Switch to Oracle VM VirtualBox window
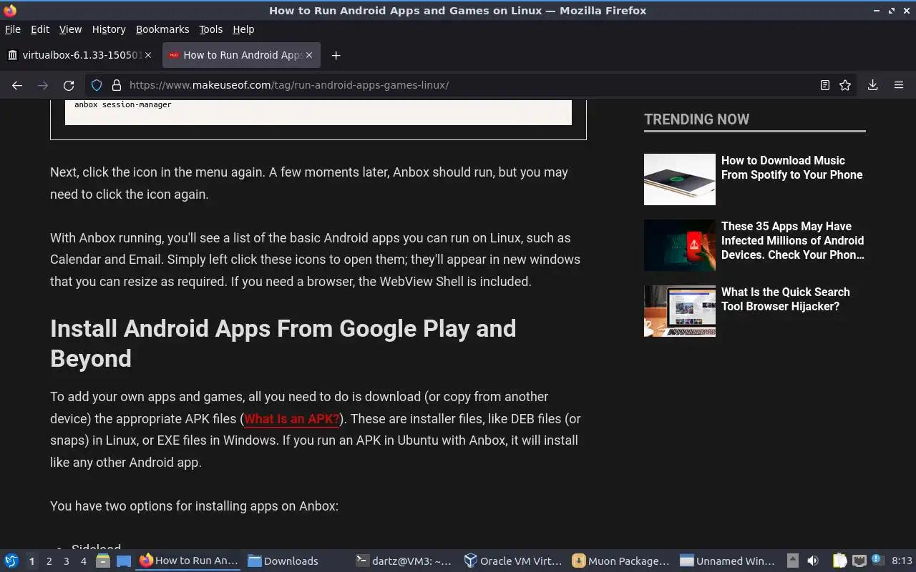Image resolution: width=916 pixels, height=572 pixels. click(512, 561)
